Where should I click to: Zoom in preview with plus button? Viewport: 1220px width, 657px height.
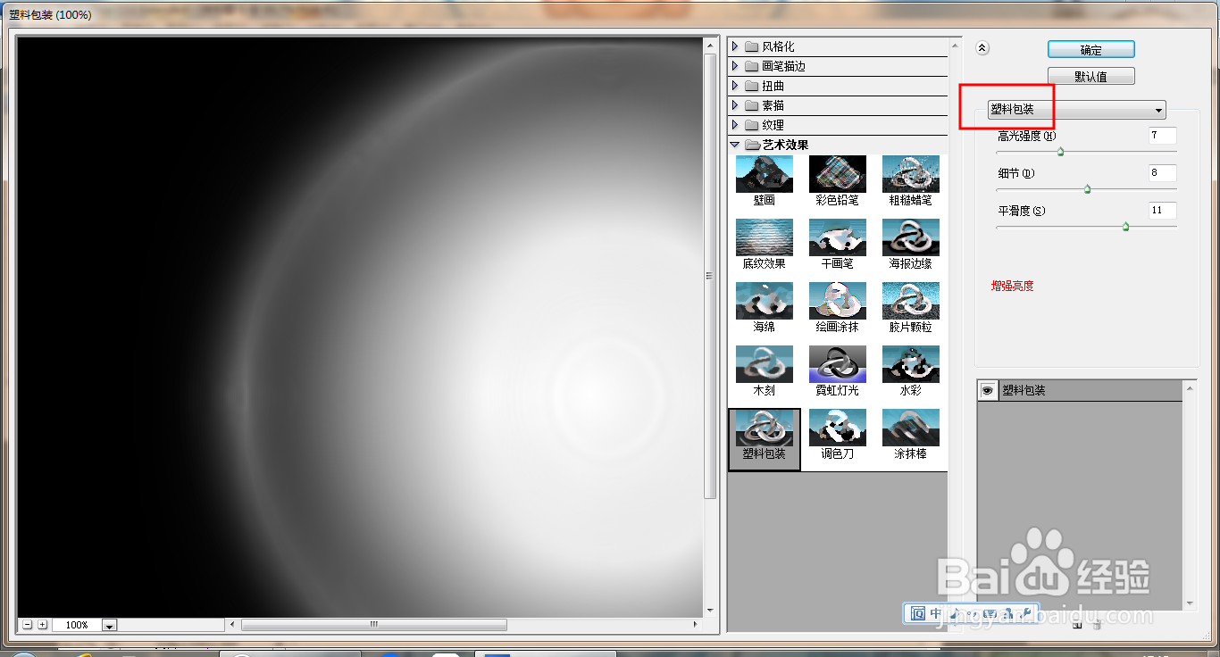tap(42, 625)
